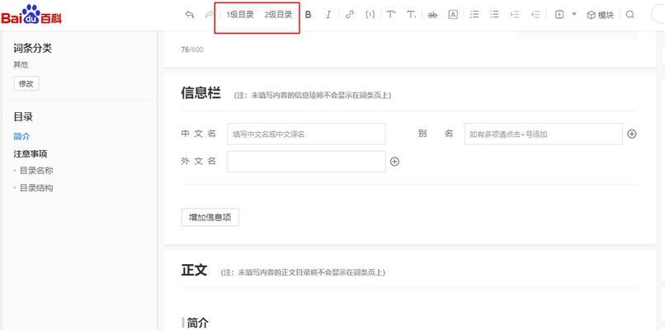Open the 模块 module menu
665x330 pixels.
600,16
